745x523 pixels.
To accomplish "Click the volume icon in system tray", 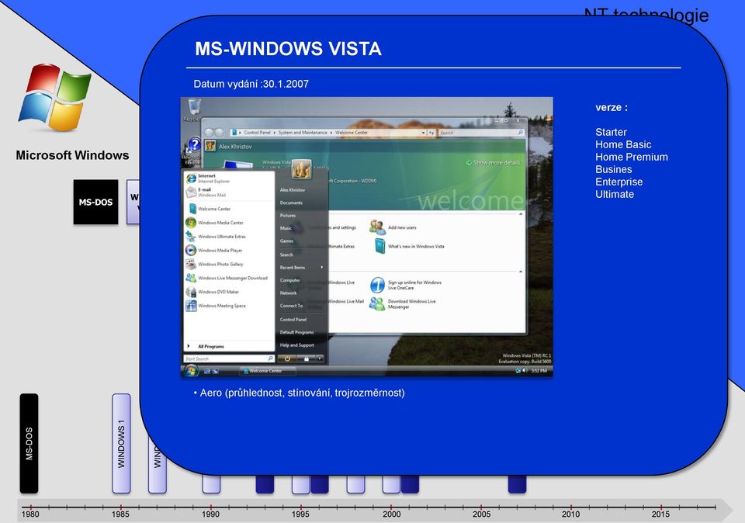I will click(525, 370).
